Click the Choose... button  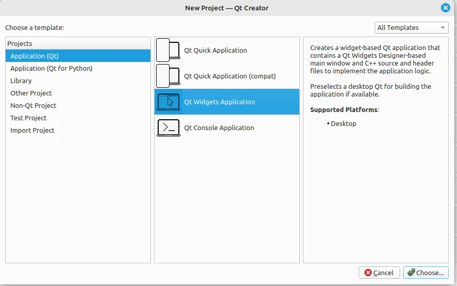426,273
